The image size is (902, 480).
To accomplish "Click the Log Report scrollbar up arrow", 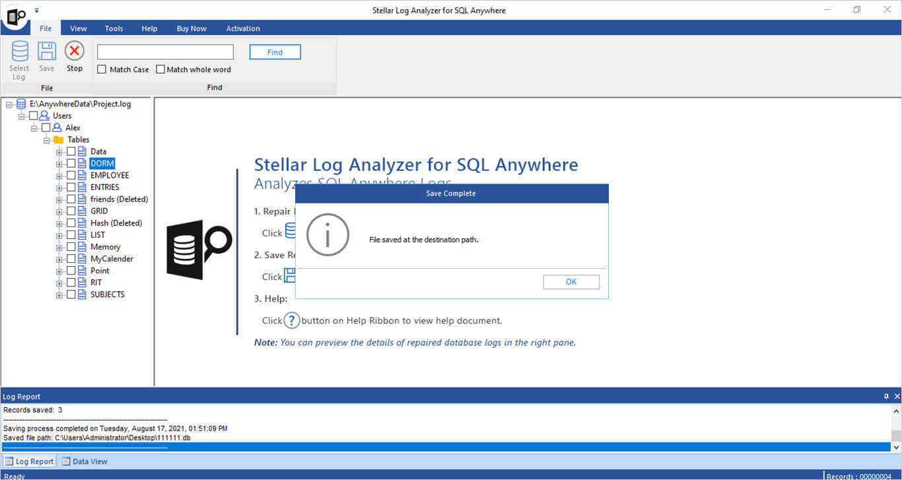I will click(x=896, y=410).
